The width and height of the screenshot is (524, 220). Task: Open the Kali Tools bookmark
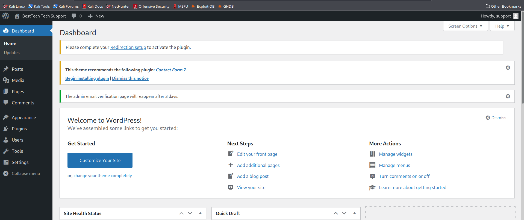pos(39,6)
